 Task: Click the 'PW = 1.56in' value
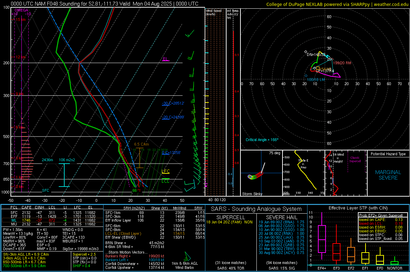[x=13, y=230]
